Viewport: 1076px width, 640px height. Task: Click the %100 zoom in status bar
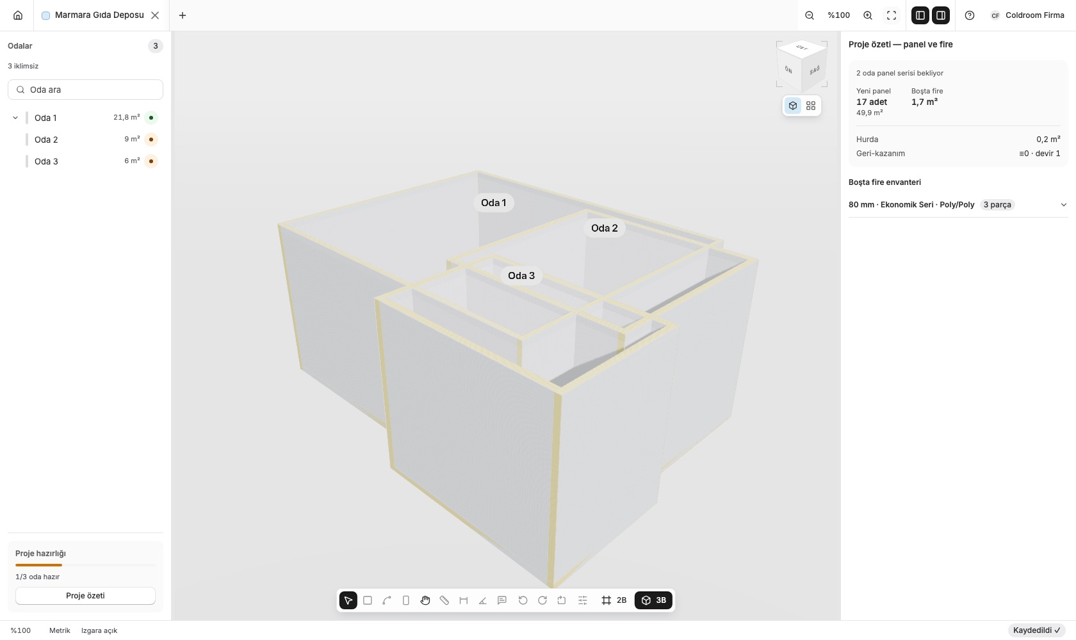[x=20, y=630]
